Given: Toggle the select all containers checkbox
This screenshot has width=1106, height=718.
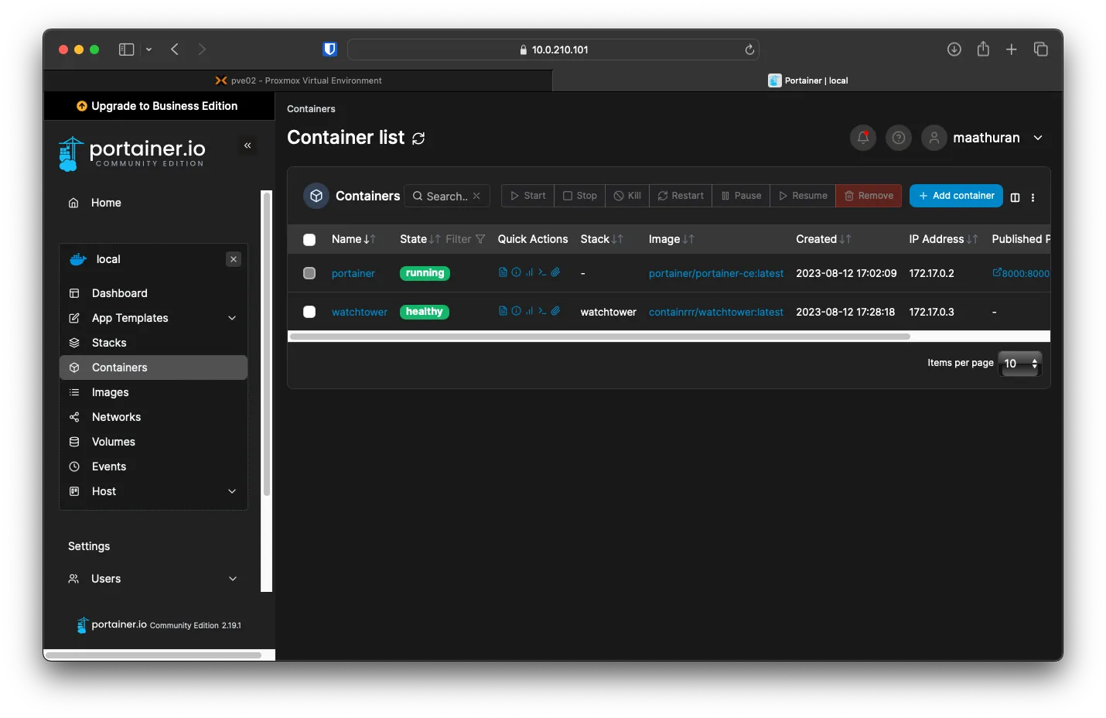Looking at the screenshot, I should [x=309, y=240].
